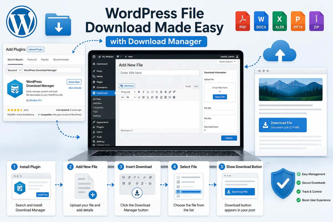Open the comments bubble showing 0

119,57
